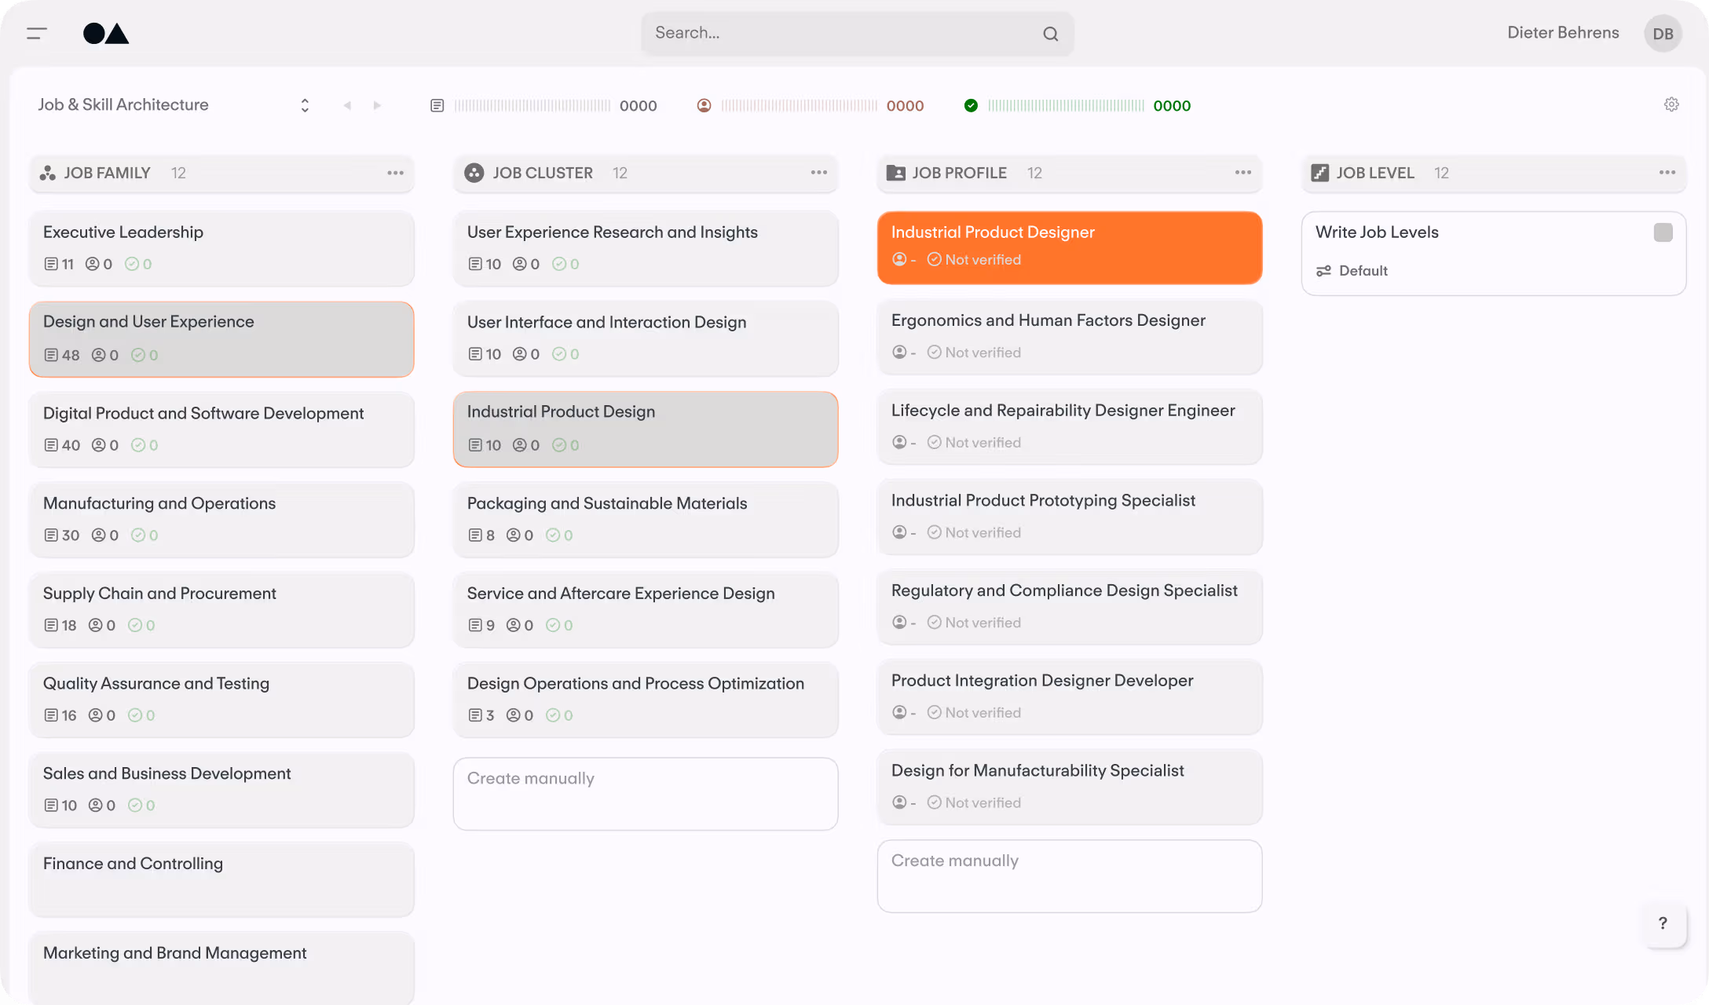Open the Job Level column options menu
This screenshot has height=1005, width=1709.
[1667, 173]
